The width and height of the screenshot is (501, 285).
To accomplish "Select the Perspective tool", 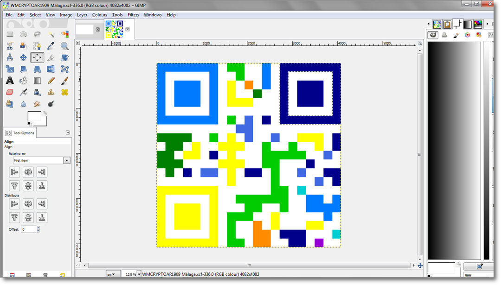I will coord(37,69).
